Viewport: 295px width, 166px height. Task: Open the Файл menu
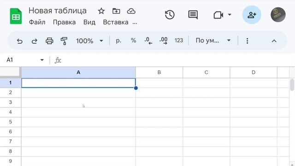coord(37,22)
